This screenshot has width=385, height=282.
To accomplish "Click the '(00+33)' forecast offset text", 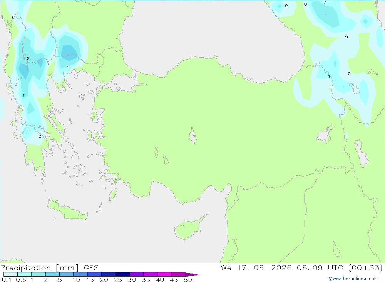I will (x=365, y=268).
